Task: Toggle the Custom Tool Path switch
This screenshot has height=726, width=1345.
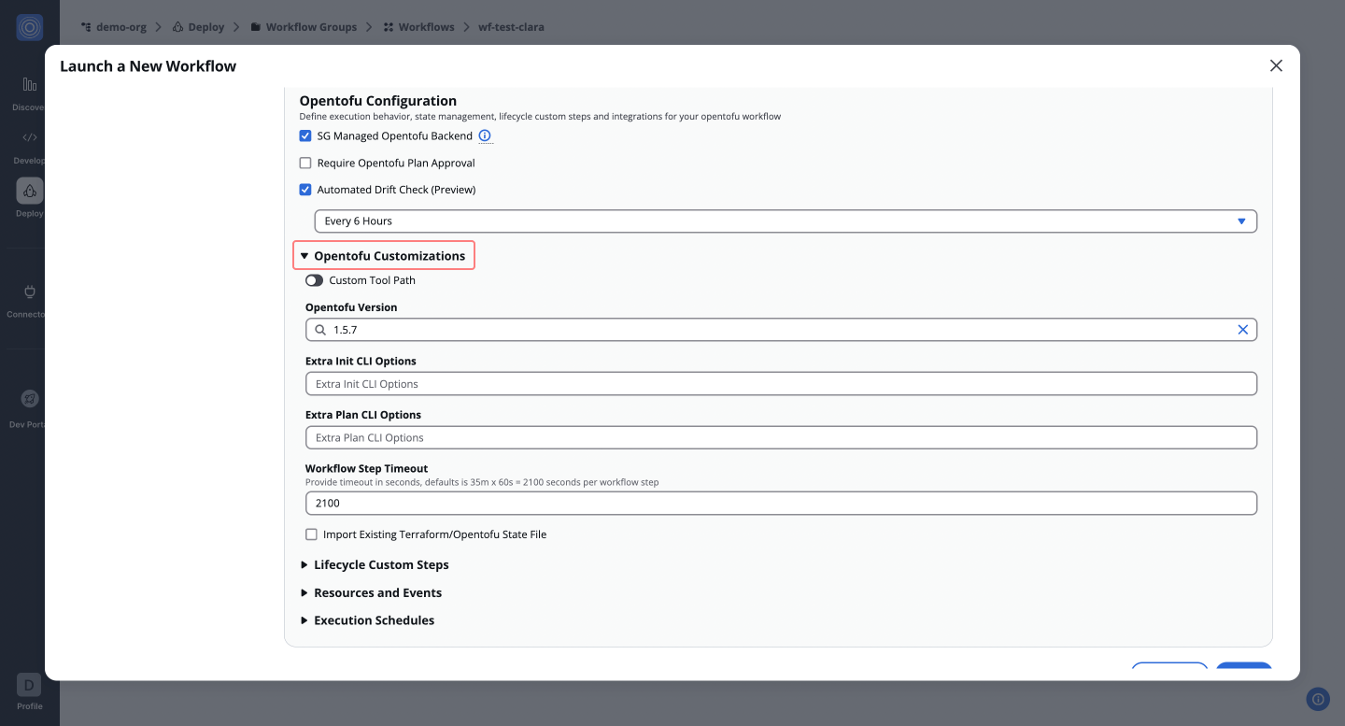Action: pos(314,280)
